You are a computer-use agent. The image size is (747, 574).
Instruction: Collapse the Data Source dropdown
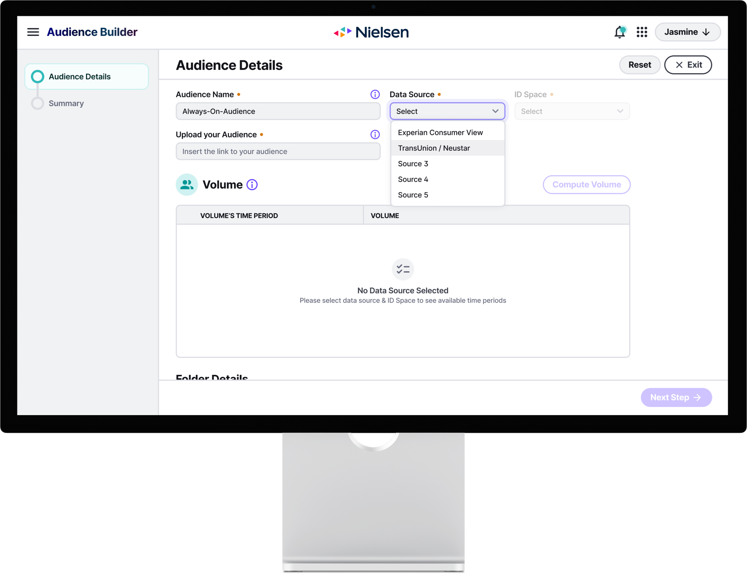coord(447,111)
